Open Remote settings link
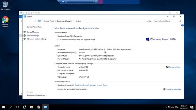The image size is (196, 110). (x=33, y=35)
